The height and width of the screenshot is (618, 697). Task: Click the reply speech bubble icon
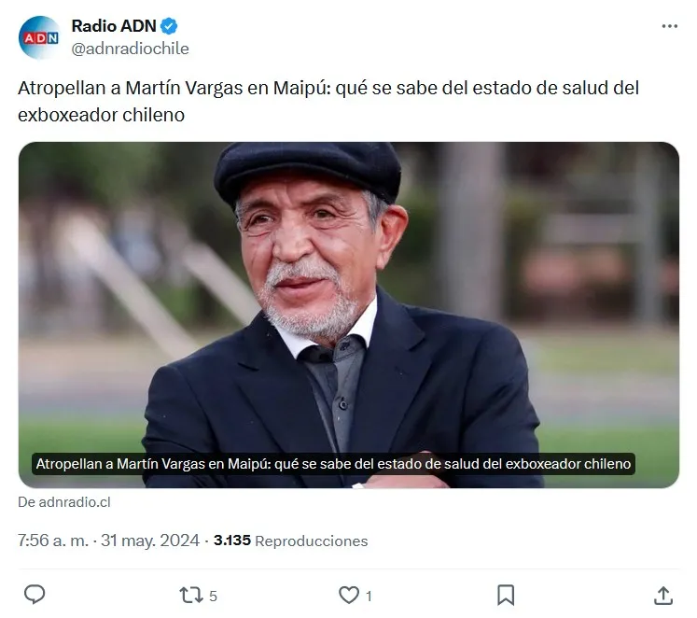(35, 595)
